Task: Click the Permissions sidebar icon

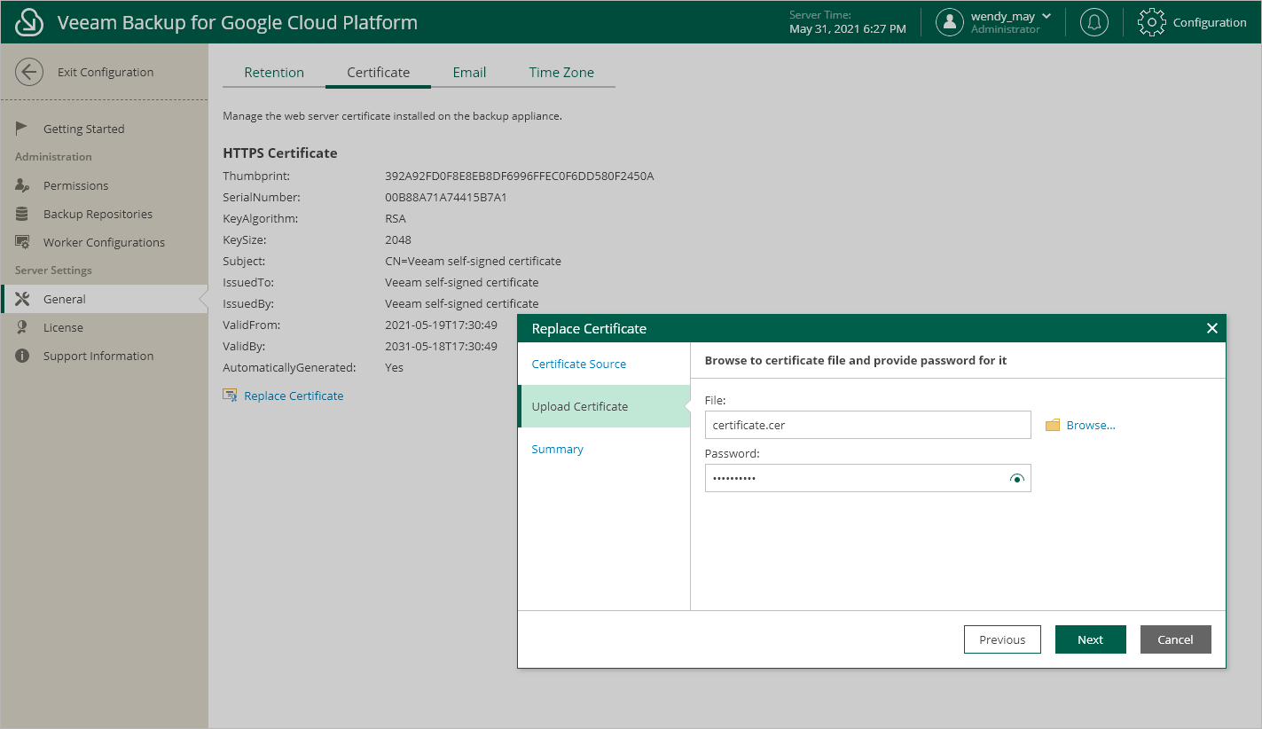Action: tap(22, 185)
